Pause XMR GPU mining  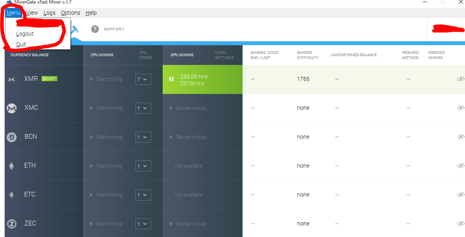171,79
